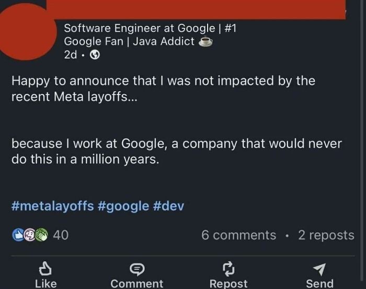Open the reactions count of 40
The height and width of the screenshot is (289, 366).
click(x=61, y=235)
